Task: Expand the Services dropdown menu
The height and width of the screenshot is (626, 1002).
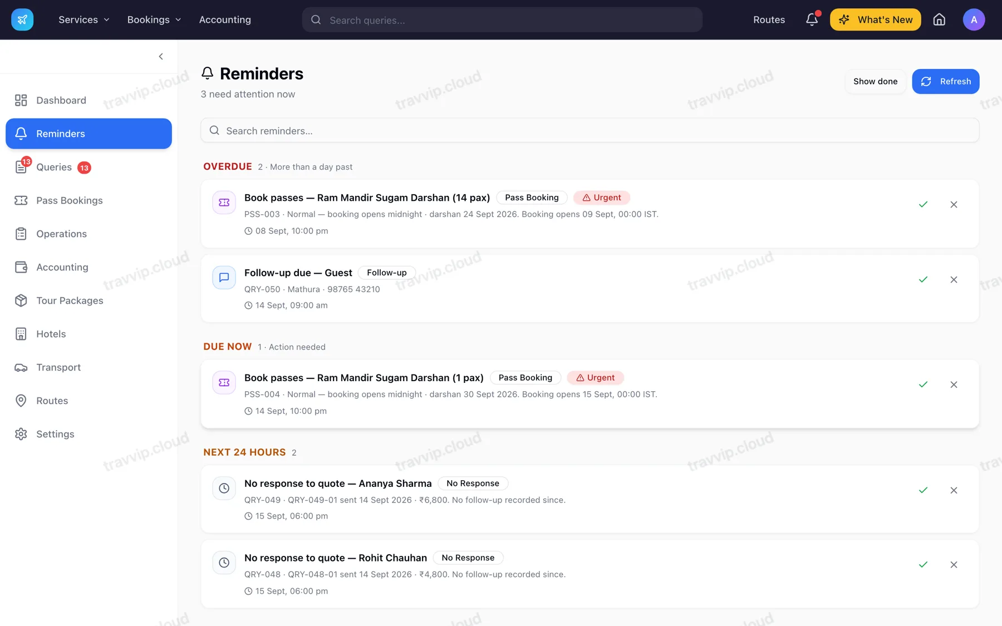Action: (83, 19)
